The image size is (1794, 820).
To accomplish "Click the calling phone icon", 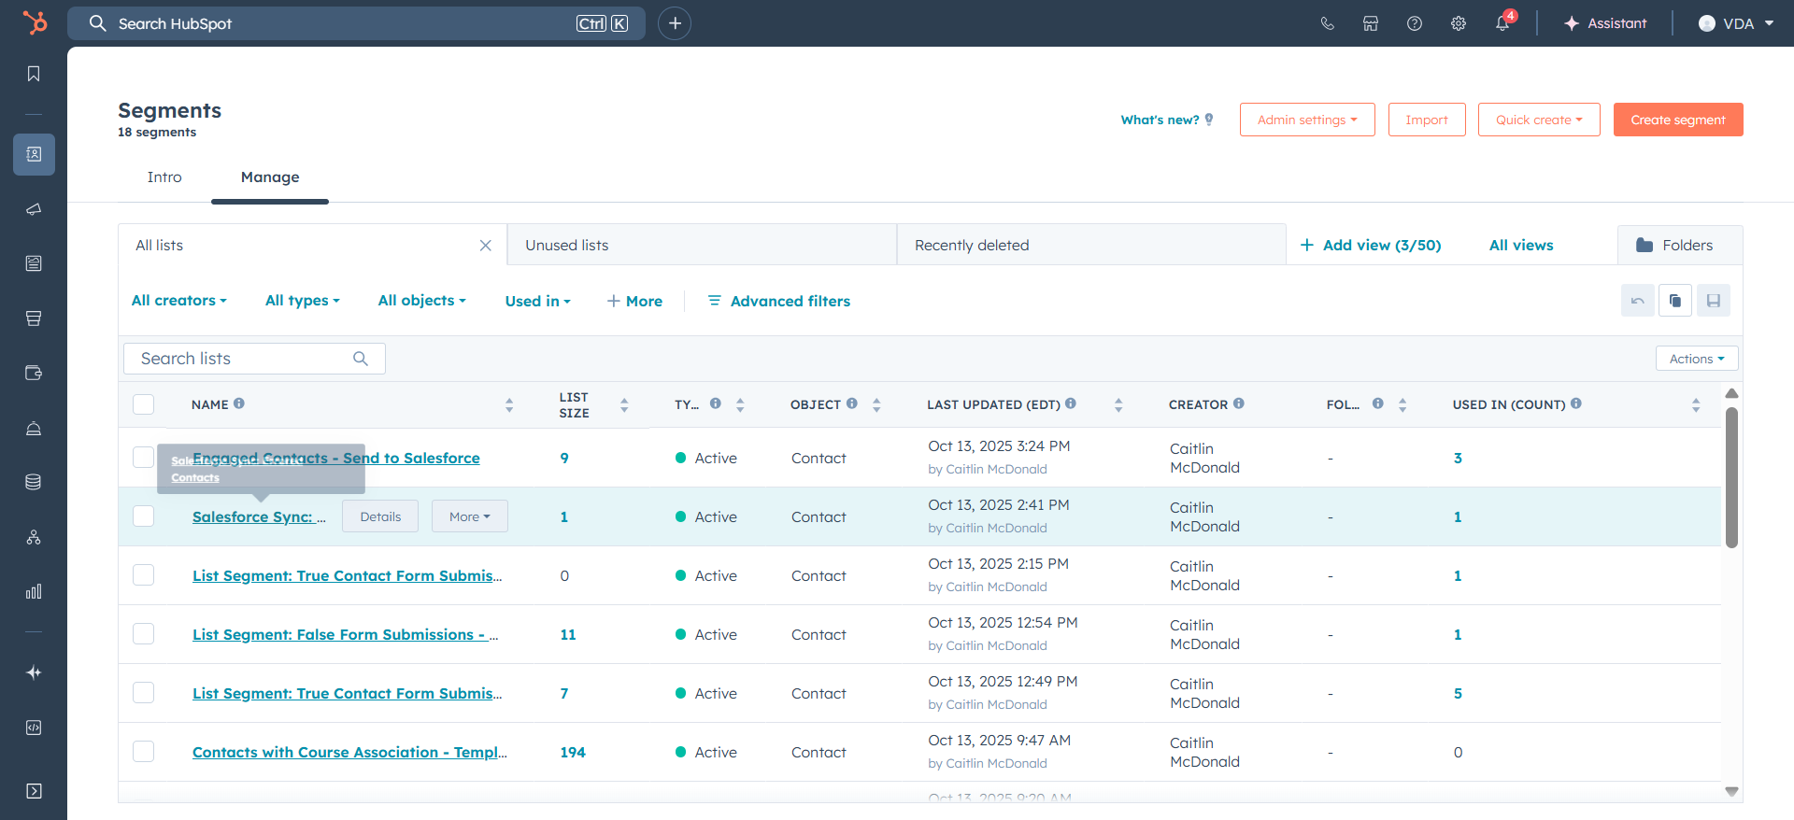I will [x=1327, y=23].
